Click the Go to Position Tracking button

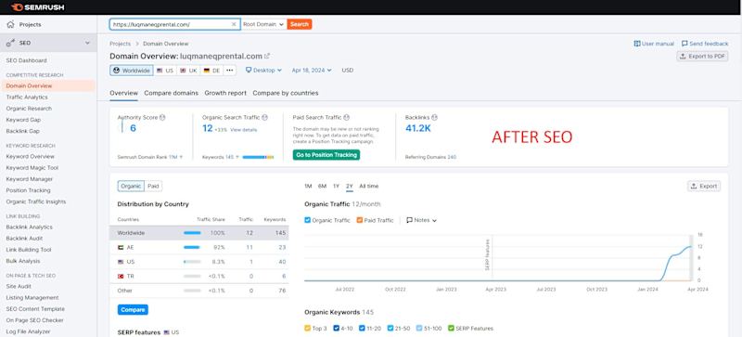point(326,155)
